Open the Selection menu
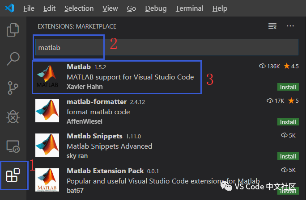Viewport: 306px width, 200px height. [79, 8]
